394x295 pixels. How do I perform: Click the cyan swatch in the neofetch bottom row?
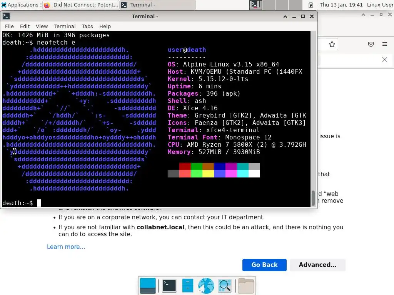coord(243,174)
